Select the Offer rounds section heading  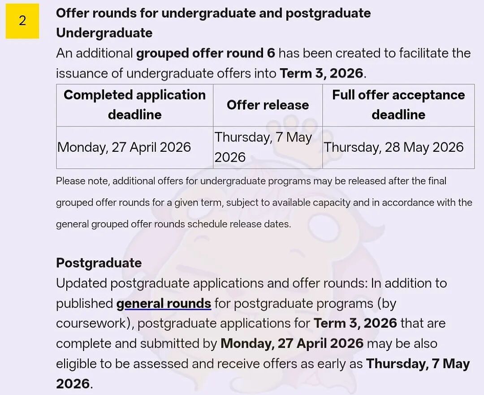point(213,13)
